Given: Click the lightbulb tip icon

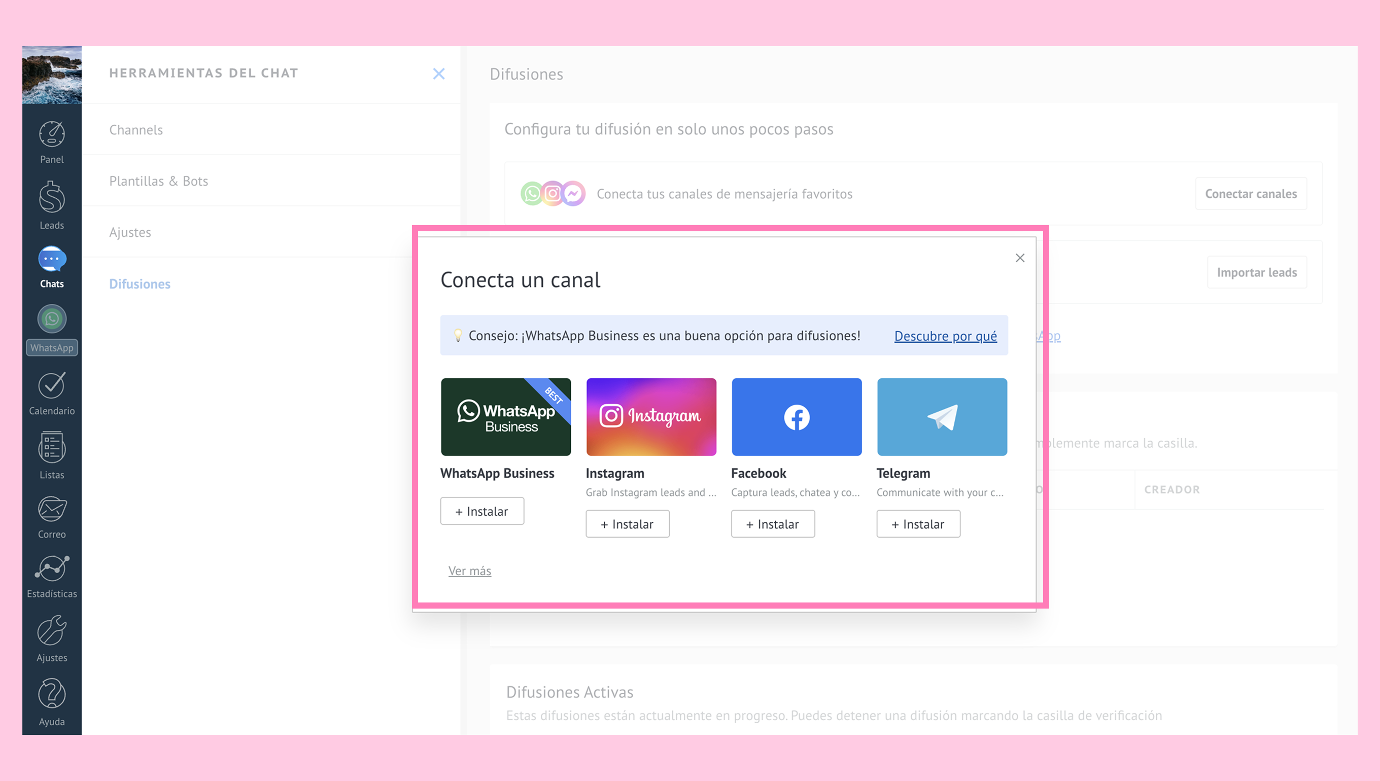Looking at the screenshot, I should click(x=458, y=335).
